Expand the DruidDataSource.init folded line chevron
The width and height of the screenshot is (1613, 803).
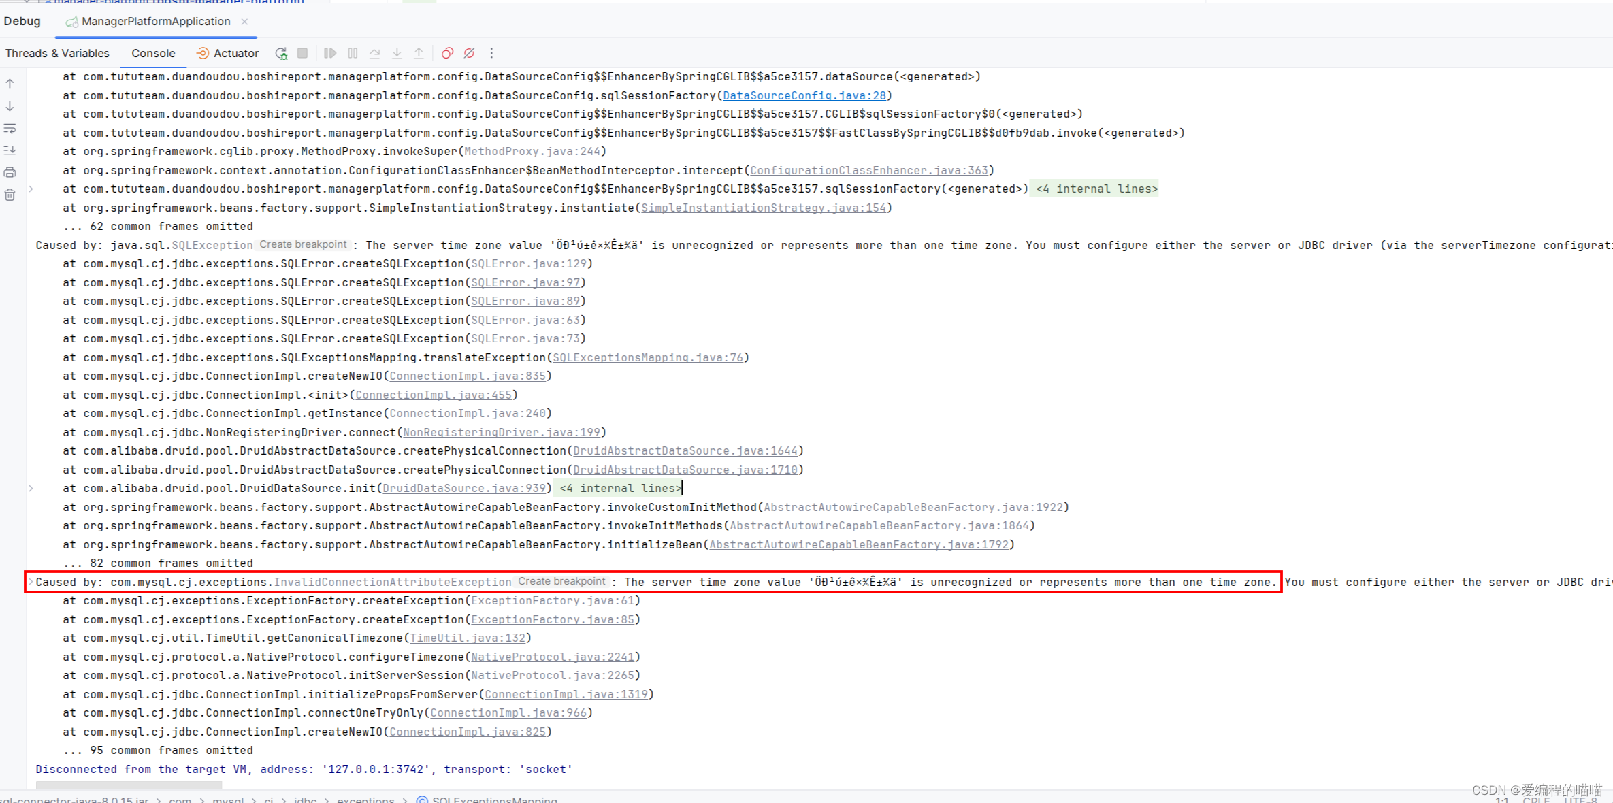tap(31, 488)
